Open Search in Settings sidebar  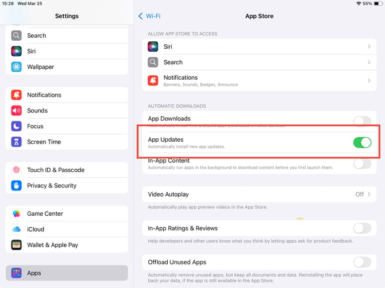[x=67, y=36]
